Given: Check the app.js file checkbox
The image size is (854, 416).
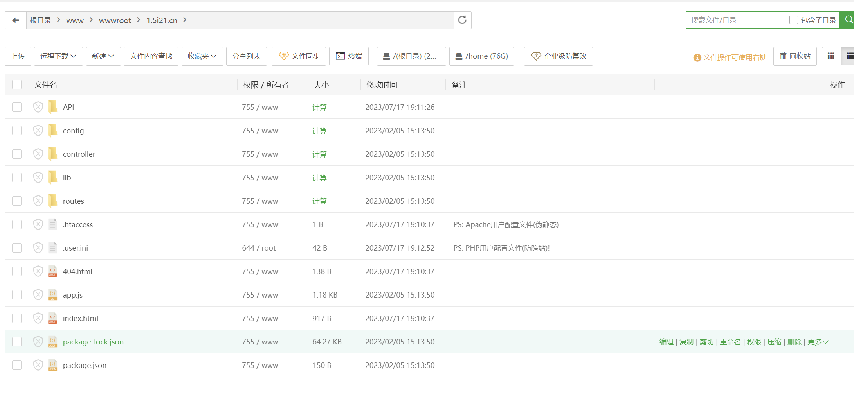Looking at the screenshot, I should tap(17, 295).
